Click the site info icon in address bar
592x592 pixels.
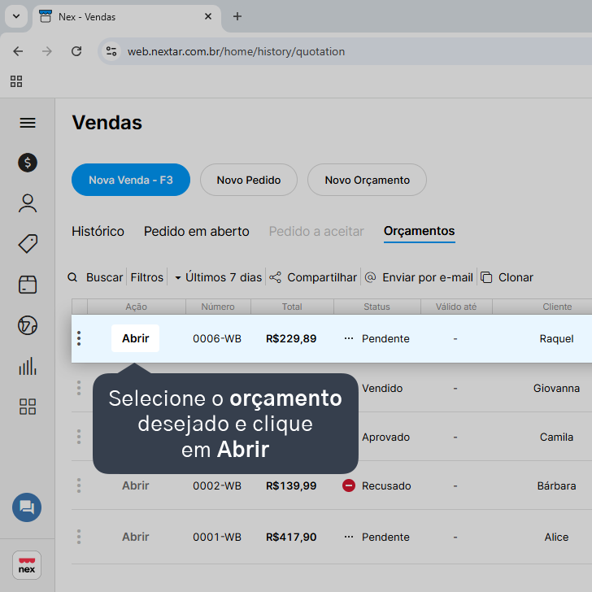pyautogui.click(x=111, y=51)
